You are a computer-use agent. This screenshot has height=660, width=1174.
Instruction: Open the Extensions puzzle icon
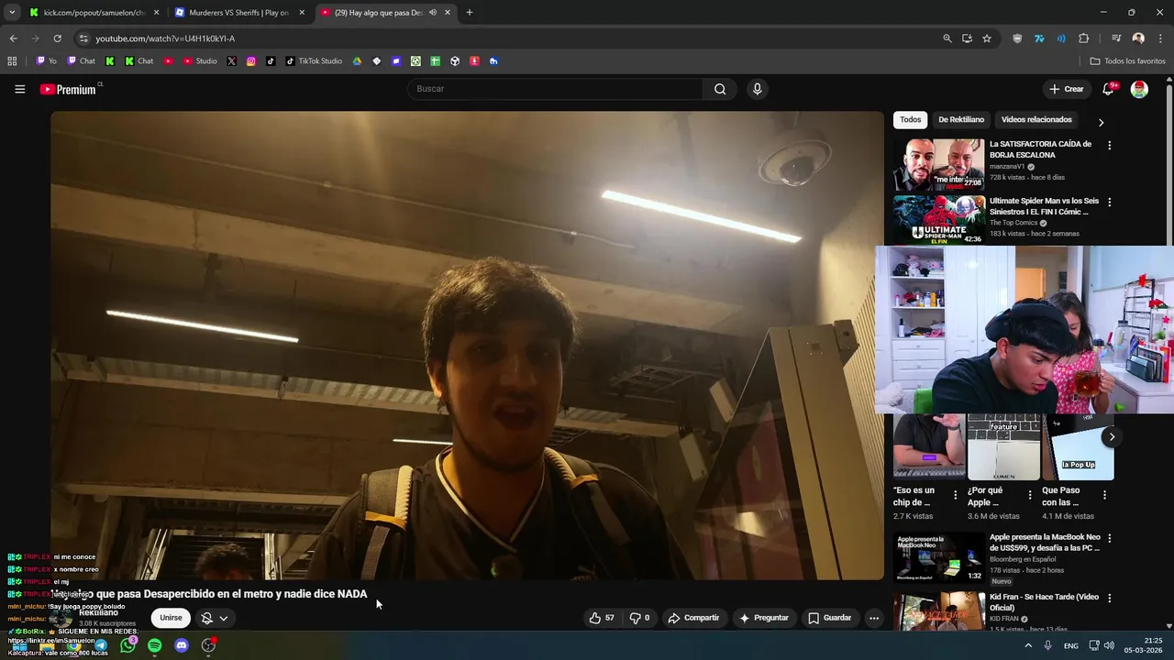click(x=1083, y=38)
